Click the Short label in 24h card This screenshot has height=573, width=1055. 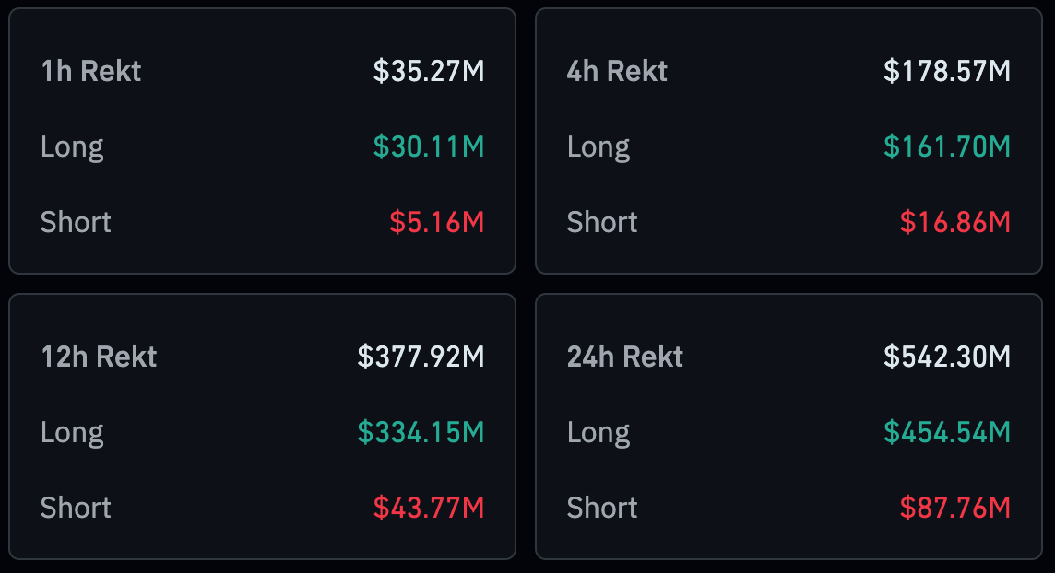pos(602,508)
